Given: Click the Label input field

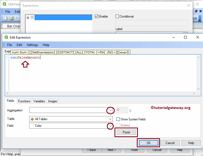Looking at the screenshot, I should pos(152,32).
